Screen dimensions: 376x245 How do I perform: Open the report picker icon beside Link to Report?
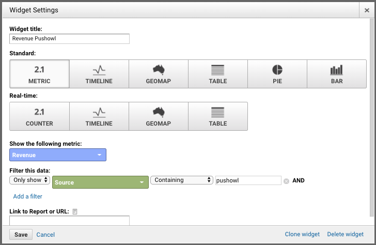click(x=75, y=211)
